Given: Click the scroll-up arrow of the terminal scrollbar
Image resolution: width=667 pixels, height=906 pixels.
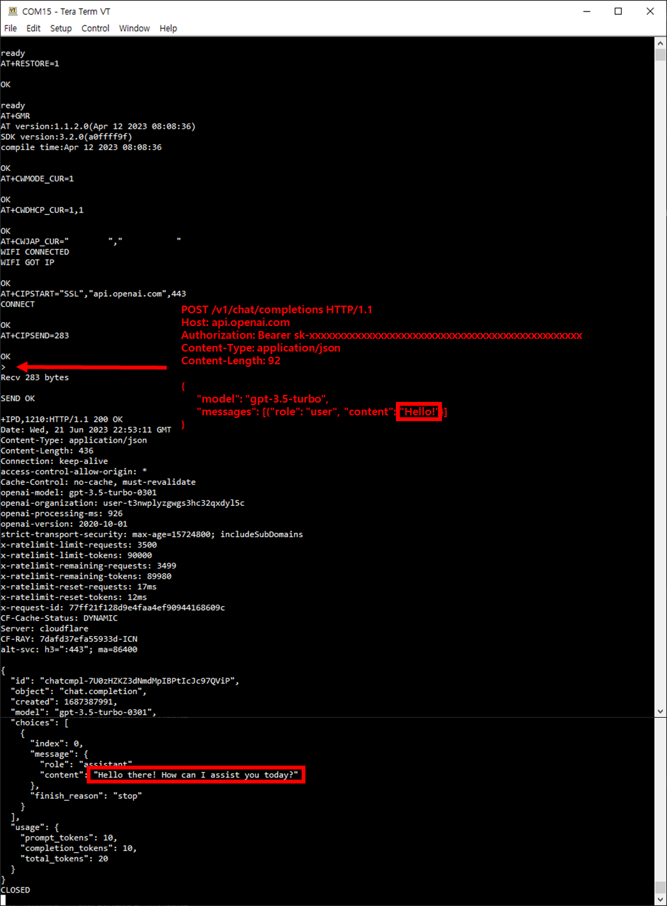Looking at the screenshot, I should (x=661, y=42).
